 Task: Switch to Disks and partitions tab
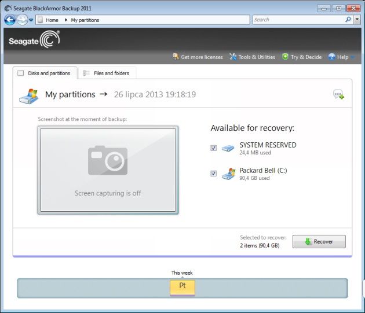(45, 73)
